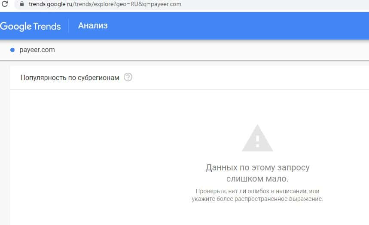The image size is (369, 225).
Task: Click the hint line starting with Проверьте
Action: pyautogui.click(x=257, y=191)
